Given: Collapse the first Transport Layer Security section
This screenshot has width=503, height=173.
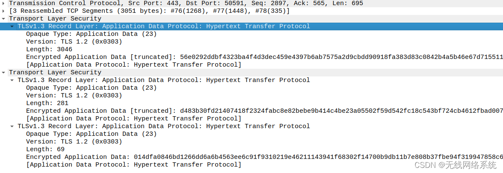Looking at the screenshot, I should pyautogui.click(x=3, y=19).
